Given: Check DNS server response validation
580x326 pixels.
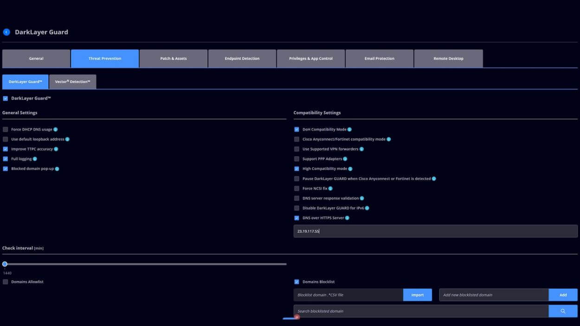Looking at the screenshot, I should tap(297, 198).
